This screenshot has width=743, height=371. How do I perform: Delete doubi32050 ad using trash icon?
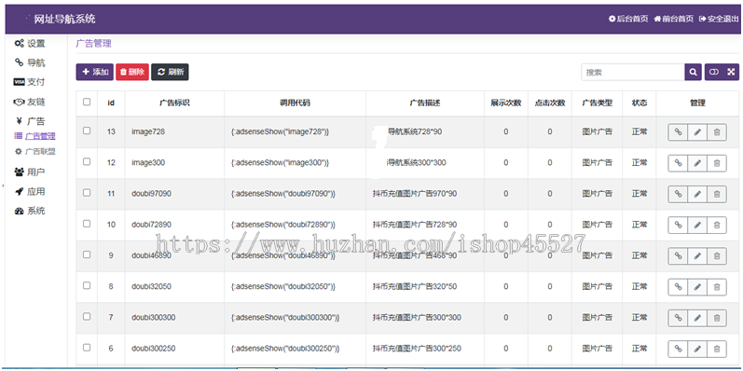coord(717,287)
